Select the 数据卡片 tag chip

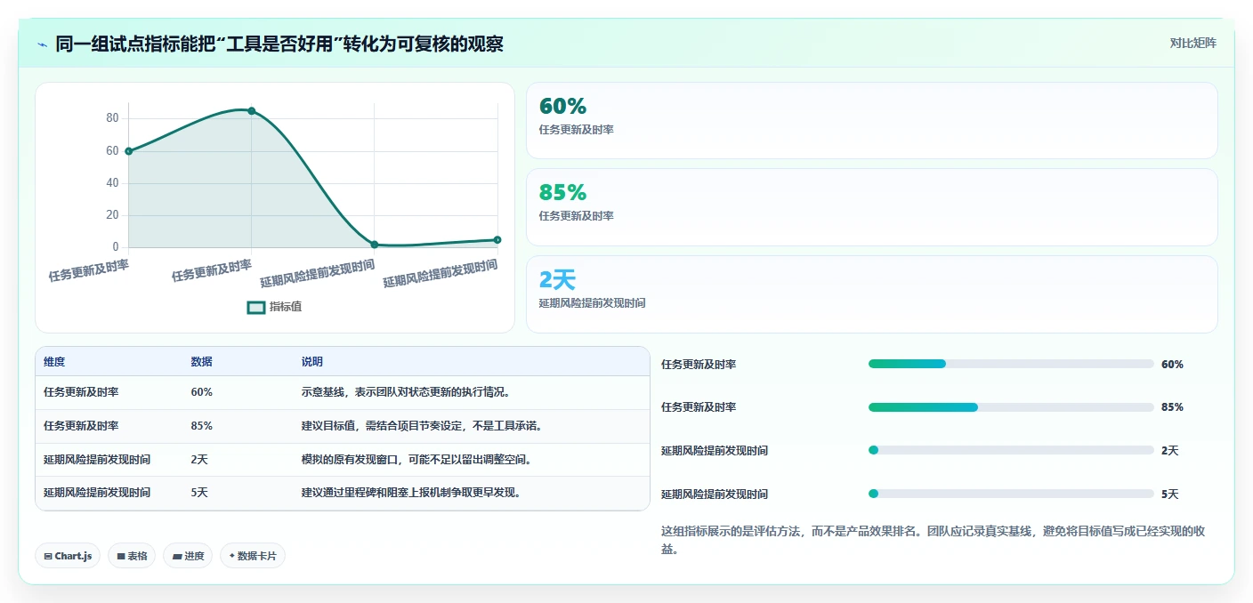pyautogui.click(x=253, y=556)
